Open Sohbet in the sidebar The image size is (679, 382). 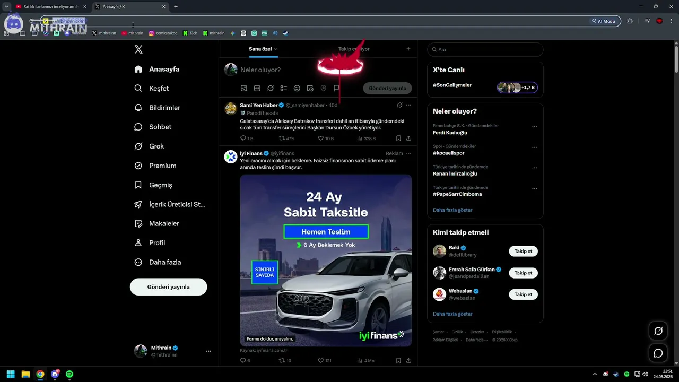point(153,127)
